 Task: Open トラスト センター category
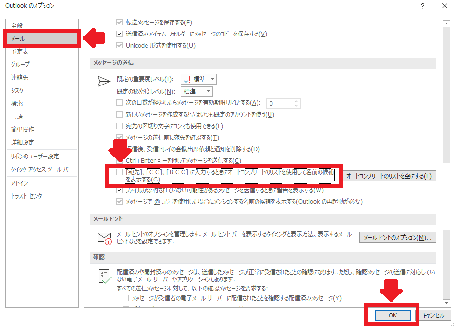click(x=42, y=196)
